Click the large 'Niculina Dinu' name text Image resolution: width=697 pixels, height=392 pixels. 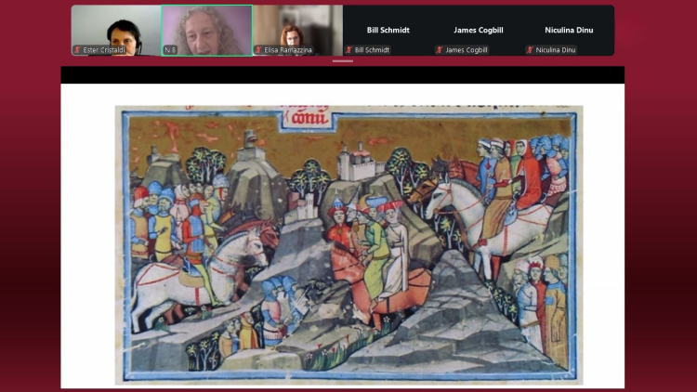point(569,30)
